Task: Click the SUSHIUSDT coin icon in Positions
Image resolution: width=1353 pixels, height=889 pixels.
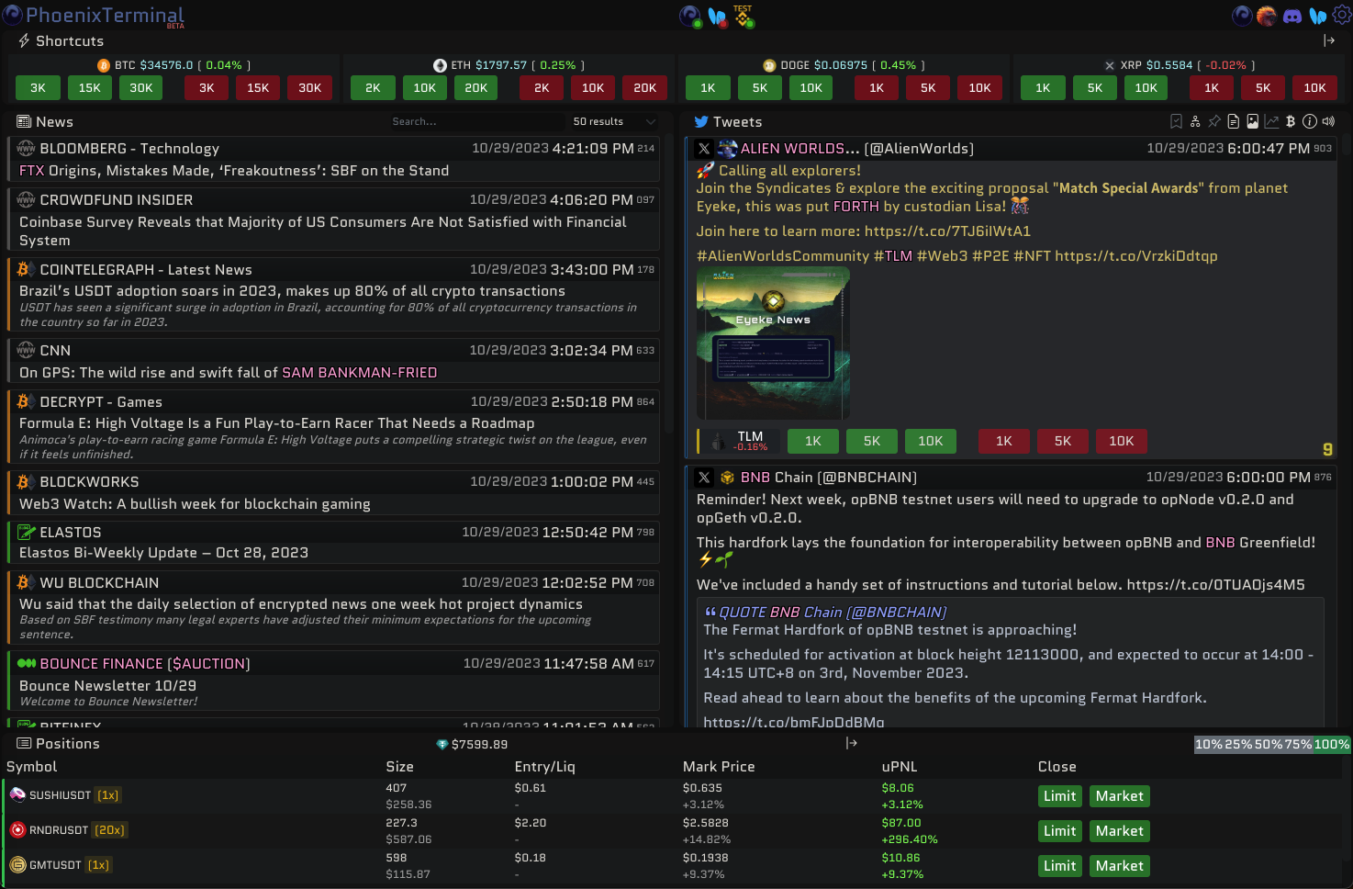Action: pos(17,795)
